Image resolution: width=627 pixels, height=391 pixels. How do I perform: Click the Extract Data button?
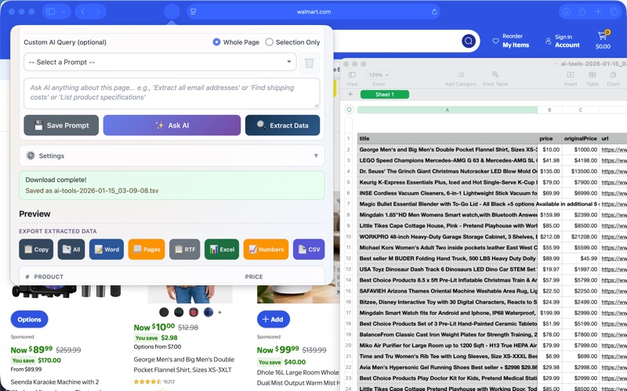pos(282,125)
